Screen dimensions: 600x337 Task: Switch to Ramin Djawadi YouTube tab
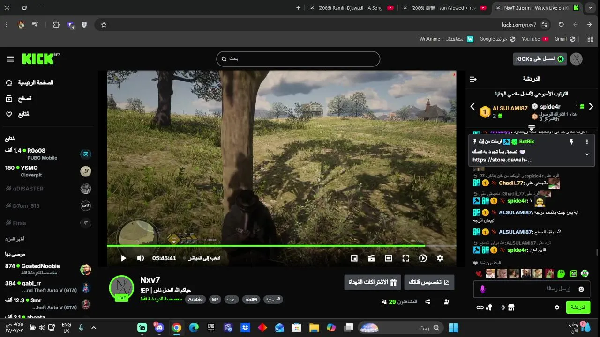pos(352,8)
